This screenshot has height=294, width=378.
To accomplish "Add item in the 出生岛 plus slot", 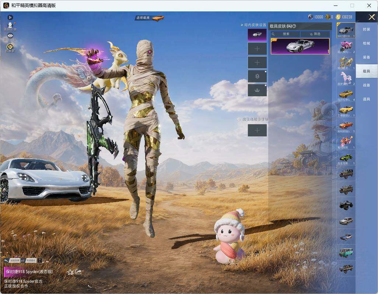I will 257,130.
